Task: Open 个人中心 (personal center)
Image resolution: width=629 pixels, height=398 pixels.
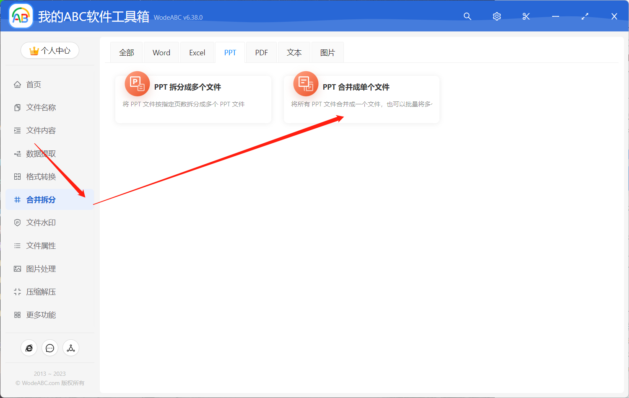Action: click(x=50, y=50)
